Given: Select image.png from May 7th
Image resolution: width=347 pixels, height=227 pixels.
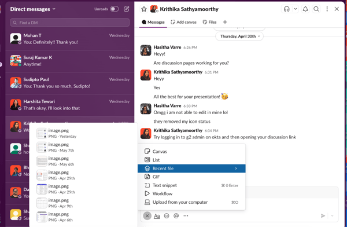Looking at the screenshot, I should point(83,147).
